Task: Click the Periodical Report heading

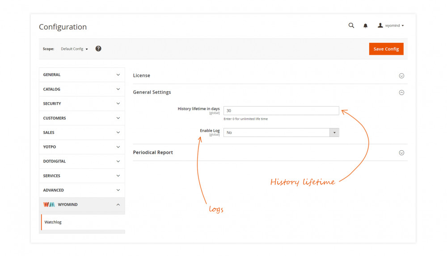Action: click(153, 153)
